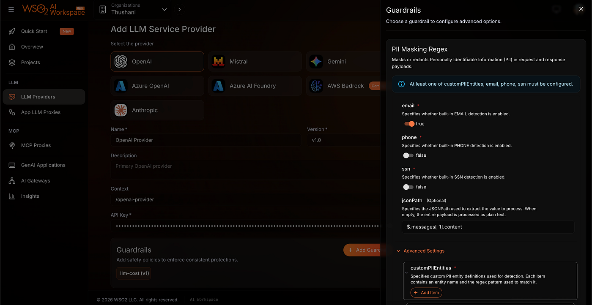Image resolution: width=592 pixels, height=305 pixels.
Task: Click the "At least one of customPIIEntities" notice
Action: click(486, 84)
